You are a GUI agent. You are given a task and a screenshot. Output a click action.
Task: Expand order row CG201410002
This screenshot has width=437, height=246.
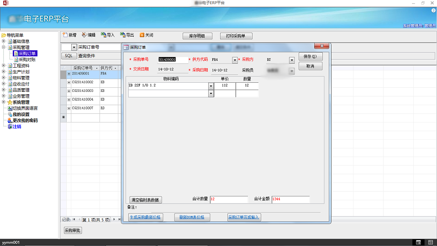[69, 82]
